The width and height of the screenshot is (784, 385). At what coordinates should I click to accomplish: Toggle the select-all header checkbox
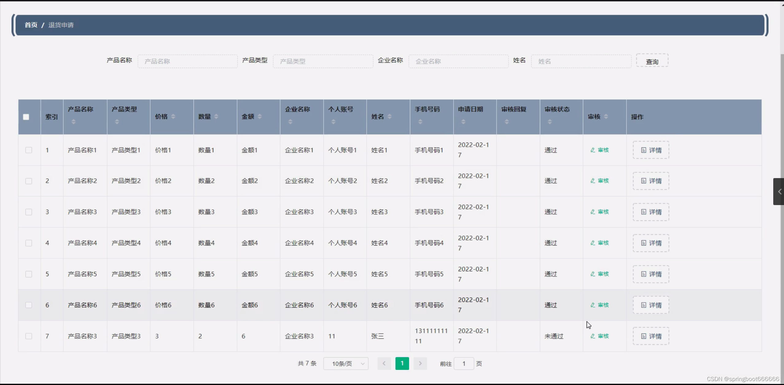coord(26,117)
